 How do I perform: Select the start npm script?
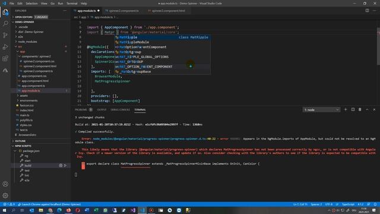tap(27, 160)
